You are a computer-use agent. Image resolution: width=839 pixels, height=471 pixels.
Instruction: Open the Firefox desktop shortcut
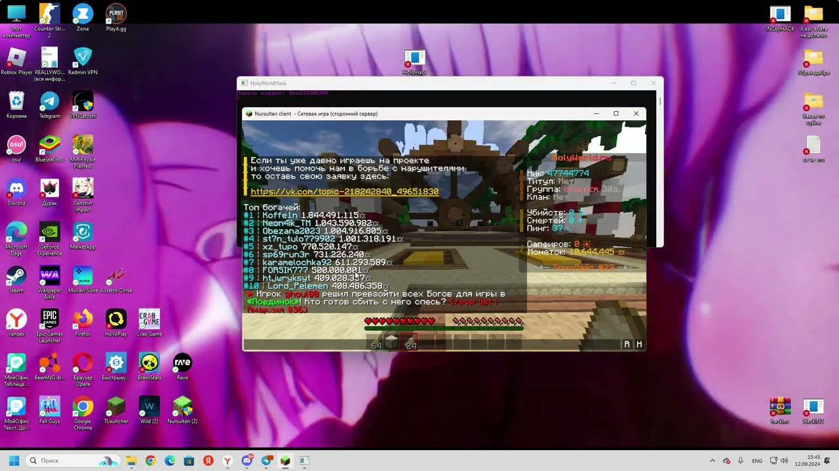[83, 323]
